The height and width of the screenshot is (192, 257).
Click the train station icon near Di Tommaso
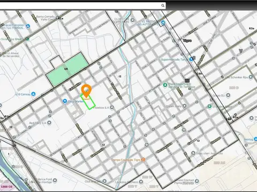click(x=187, y=81)
